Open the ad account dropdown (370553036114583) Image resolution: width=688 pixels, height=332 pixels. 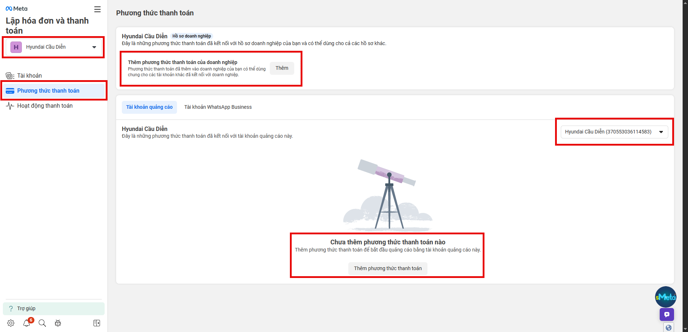click(614, 132)
